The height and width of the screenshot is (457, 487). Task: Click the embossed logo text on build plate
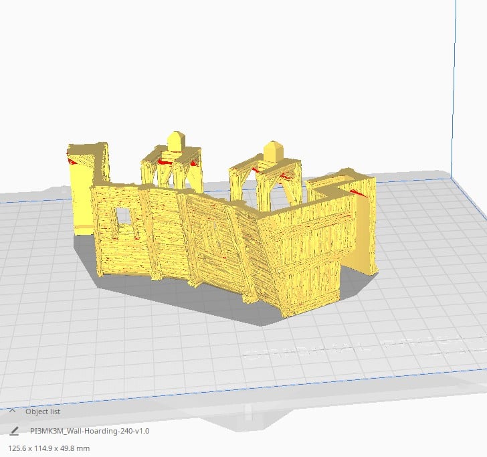point(361,348)
